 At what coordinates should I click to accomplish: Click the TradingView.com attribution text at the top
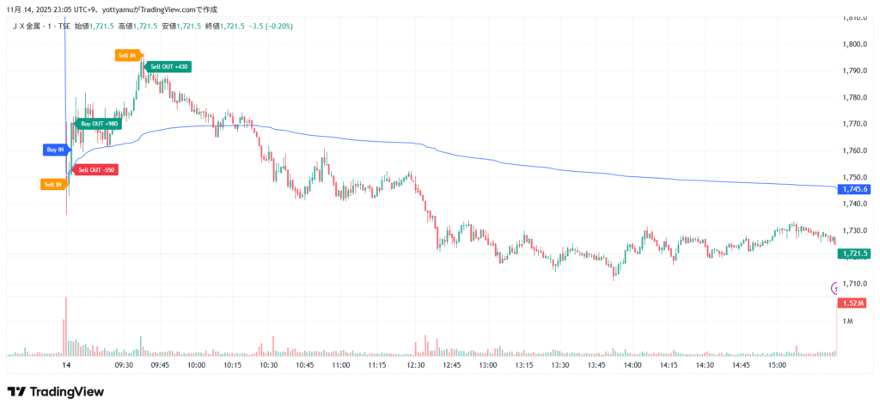point(176,9)
